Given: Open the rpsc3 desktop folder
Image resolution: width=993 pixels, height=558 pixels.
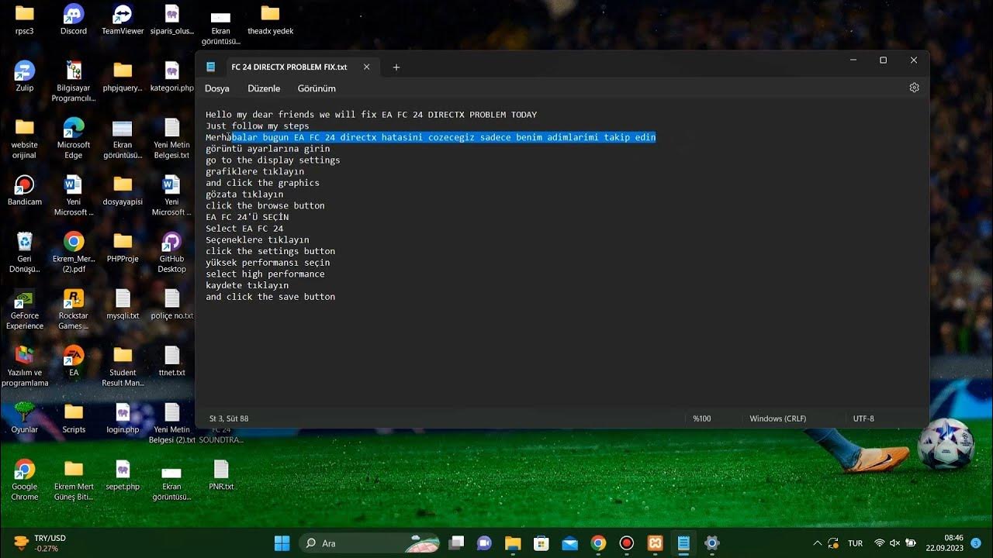Looking at the screenshot, I should pos(24,20).
